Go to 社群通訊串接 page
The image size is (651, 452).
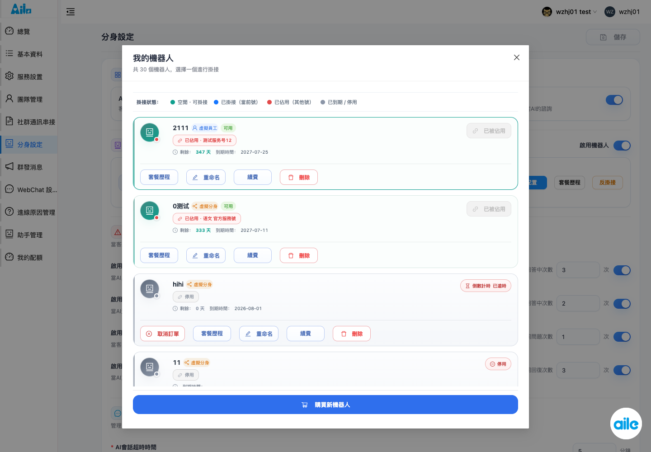point(29,122)
